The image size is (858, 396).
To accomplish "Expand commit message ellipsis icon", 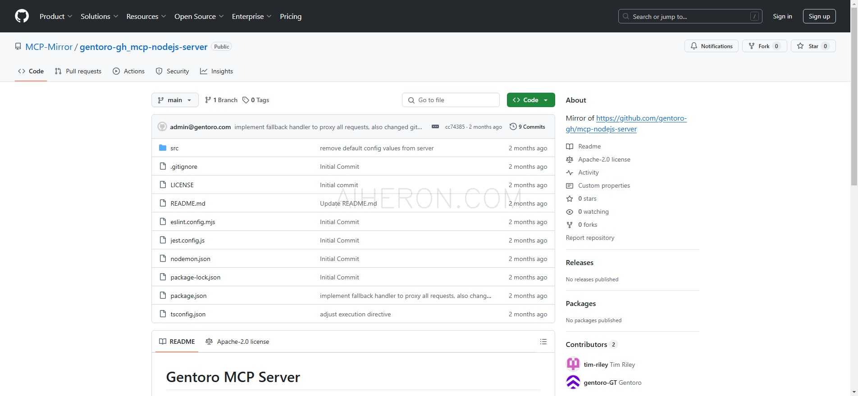I will pyautogui.click(x=435, y=127).
